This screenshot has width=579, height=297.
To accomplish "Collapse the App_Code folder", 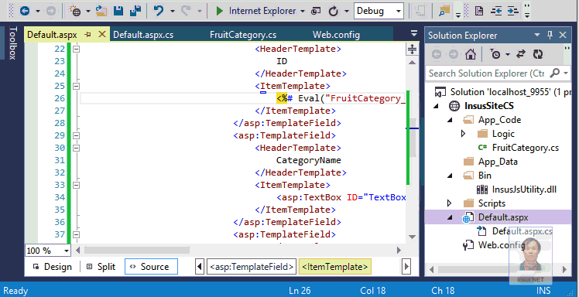I will 450,120.
